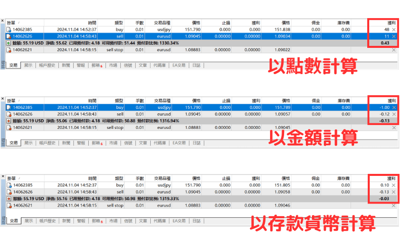Close order 14062385 showing profit 48

pyautogui.click(x=394, y=30)
